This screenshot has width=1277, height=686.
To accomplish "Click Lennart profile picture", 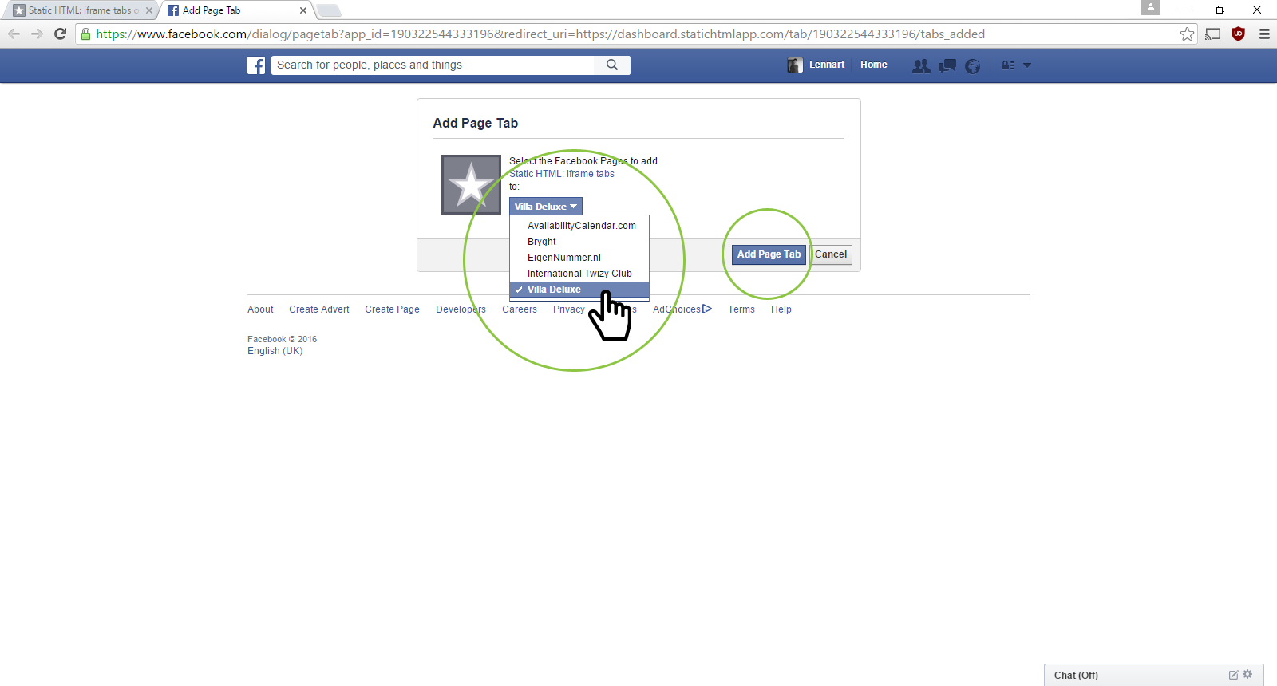I will pyautogui.click(x=795, y=65).
